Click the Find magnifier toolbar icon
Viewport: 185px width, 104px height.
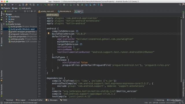[x=30, y=5]
